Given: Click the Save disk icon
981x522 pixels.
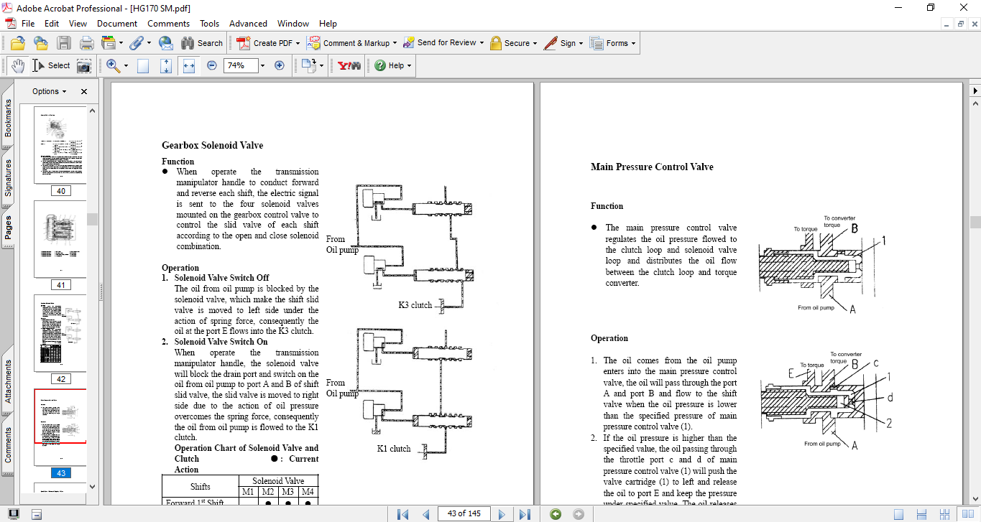Looking at the screenshot, I should (63, 43).
